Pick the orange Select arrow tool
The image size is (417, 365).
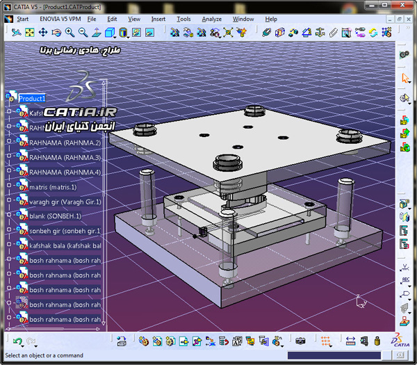tap(404, 78)
